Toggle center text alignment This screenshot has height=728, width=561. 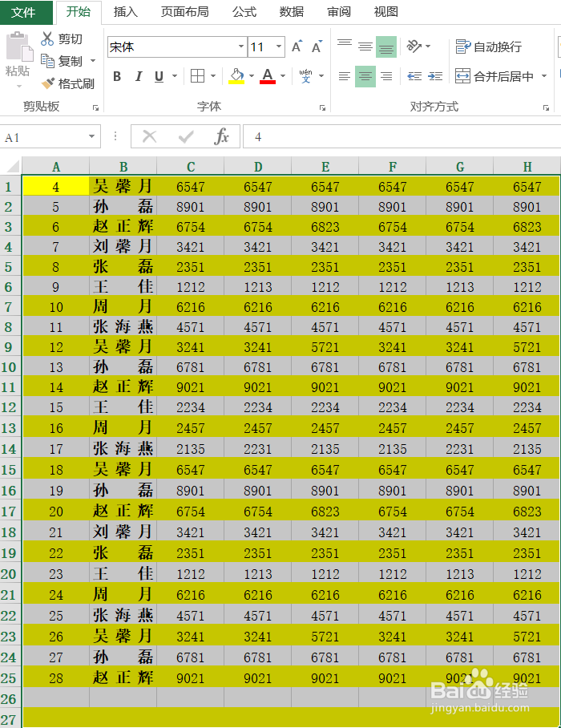[365, 76]
